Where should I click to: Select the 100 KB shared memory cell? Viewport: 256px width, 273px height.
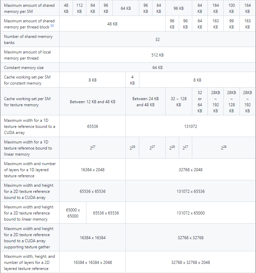(x=231, y=8)
